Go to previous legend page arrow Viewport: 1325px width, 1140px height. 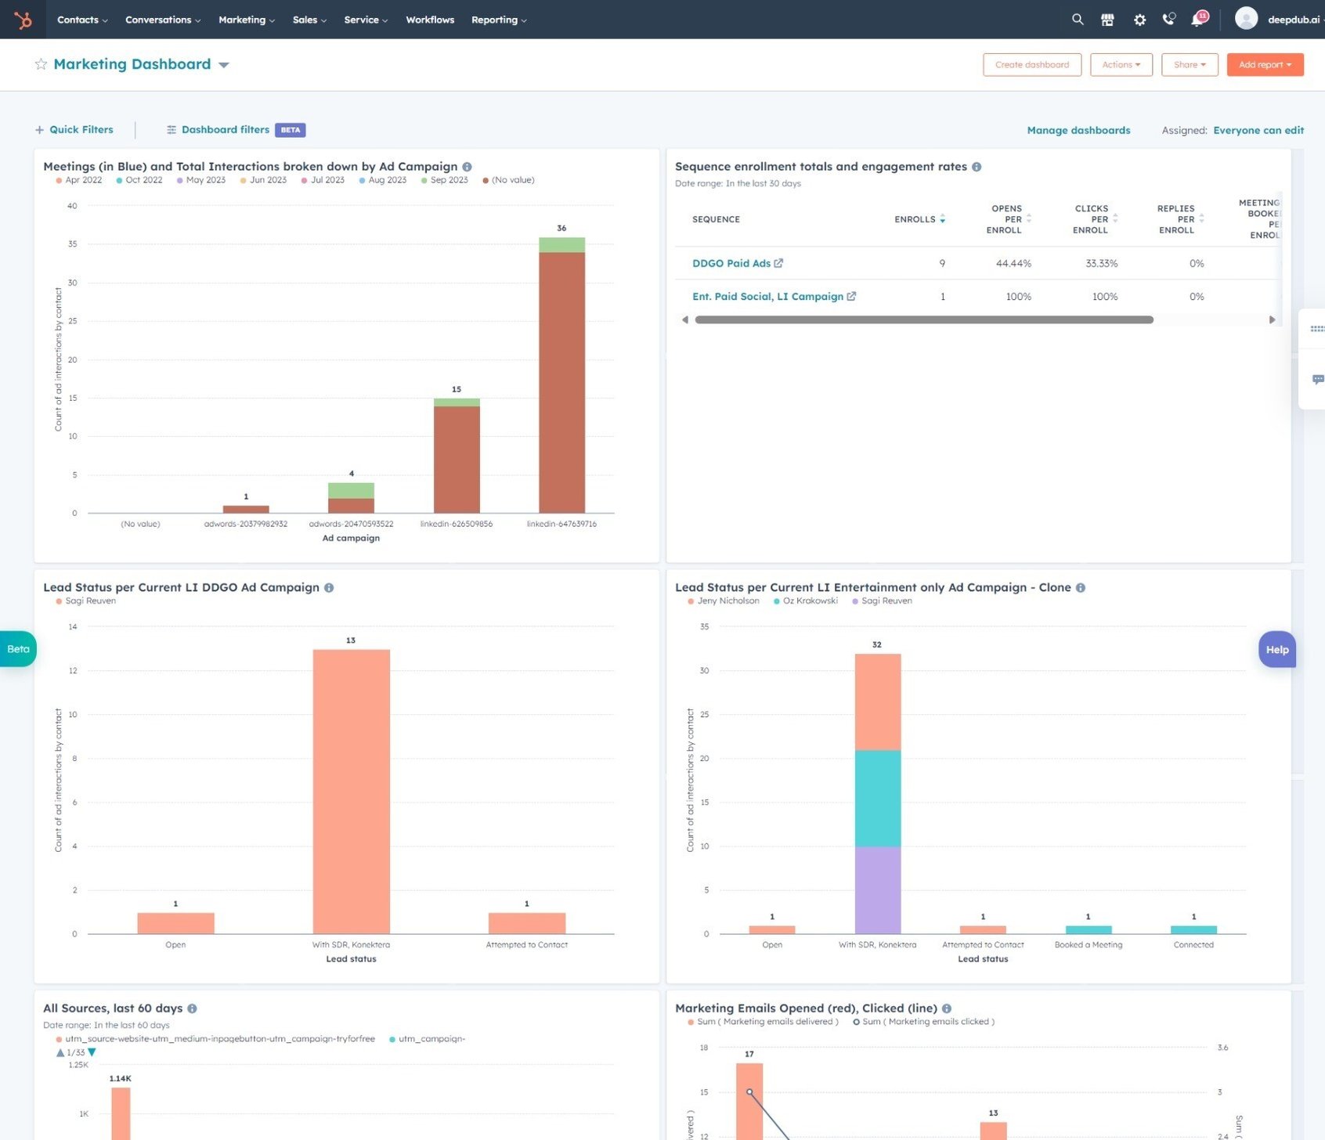[x=60, y=1052]
